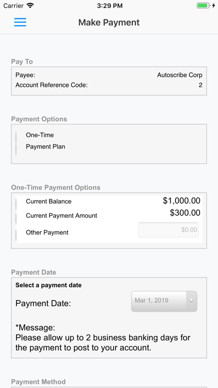Tap the Carrier label in status bar
The height and width of the screenshot is (388, 218).
(13, 6)
